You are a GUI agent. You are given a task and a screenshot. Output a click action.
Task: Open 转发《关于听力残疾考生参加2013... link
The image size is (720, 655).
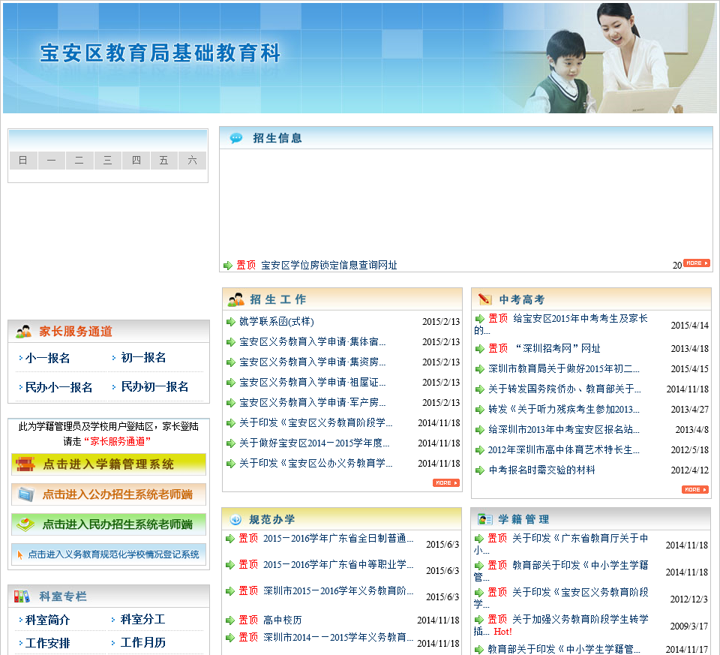(x=563, y=409)
